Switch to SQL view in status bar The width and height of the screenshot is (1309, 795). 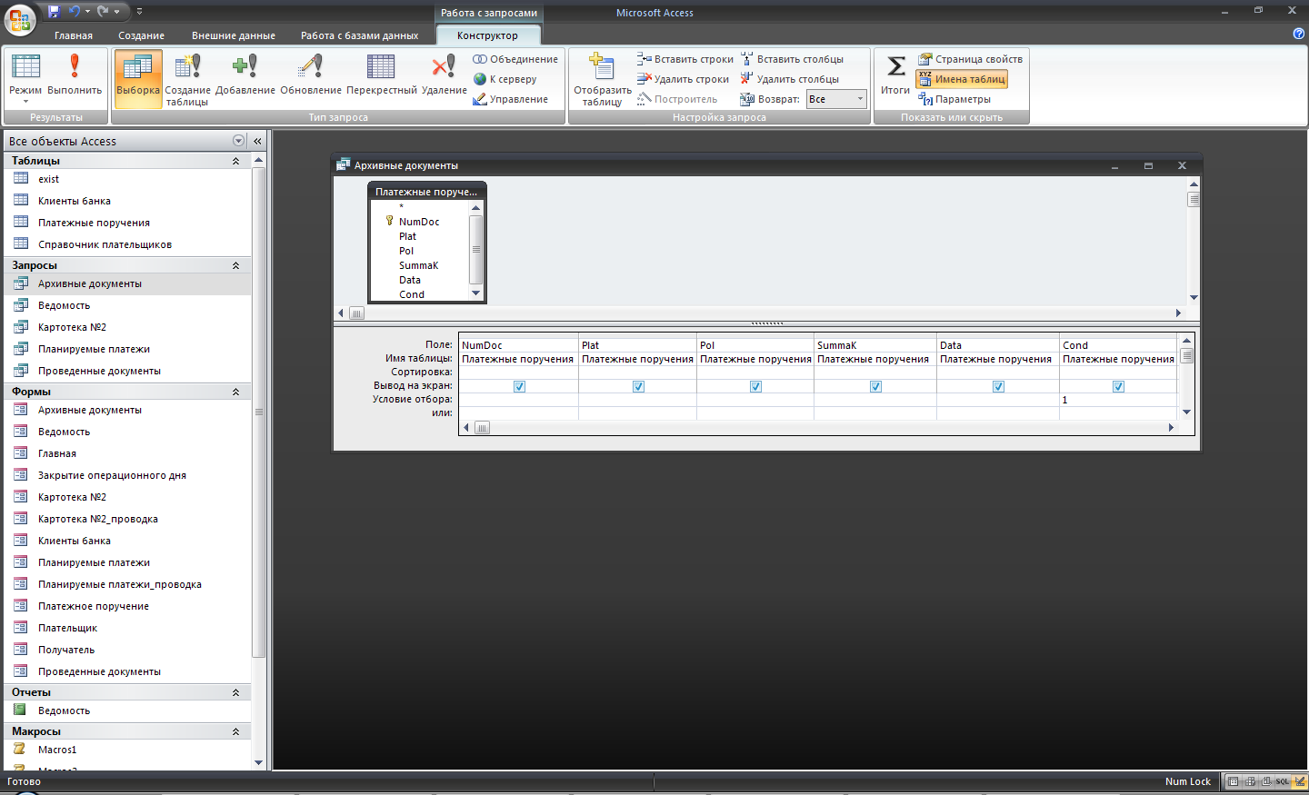[1282, 781]
